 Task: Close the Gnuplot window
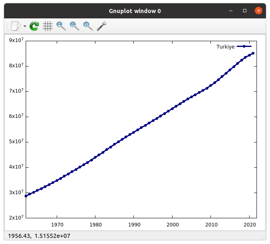coord(258,11)
